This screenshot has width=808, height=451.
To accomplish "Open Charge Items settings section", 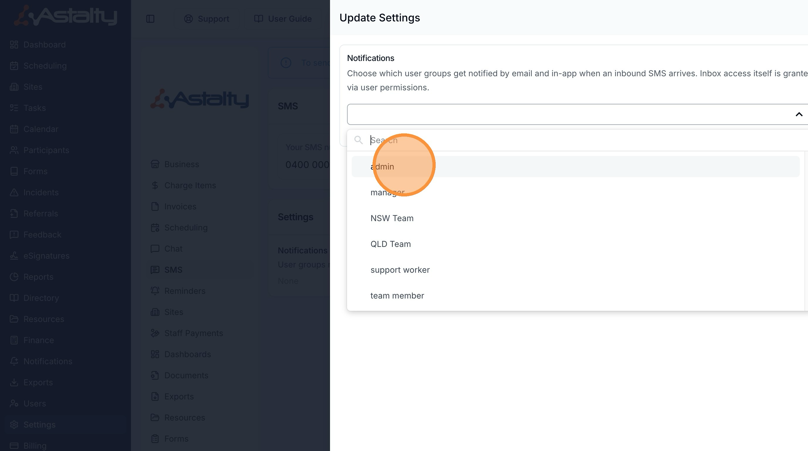I will [x=200, y=185].
